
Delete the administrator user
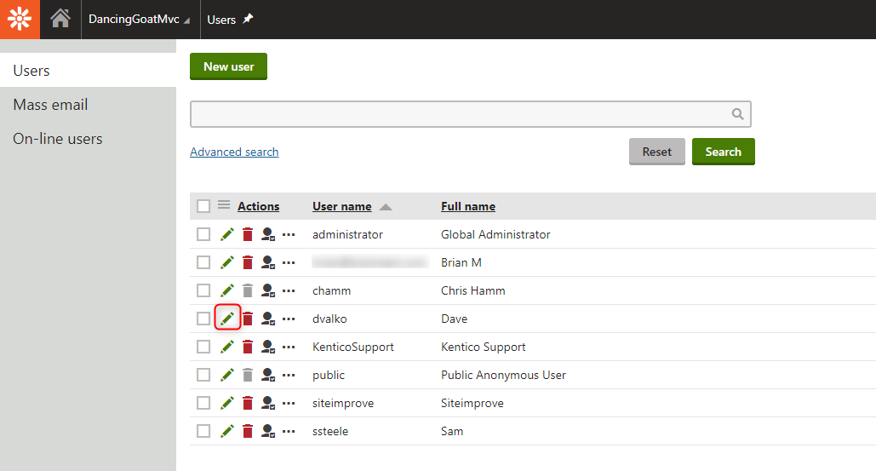[248, 234]
